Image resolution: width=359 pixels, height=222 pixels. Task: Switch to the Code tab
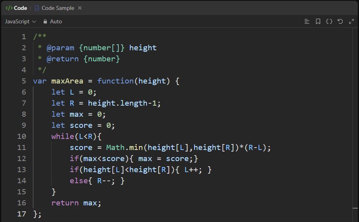pyautogui.click(x=17, y=8)
